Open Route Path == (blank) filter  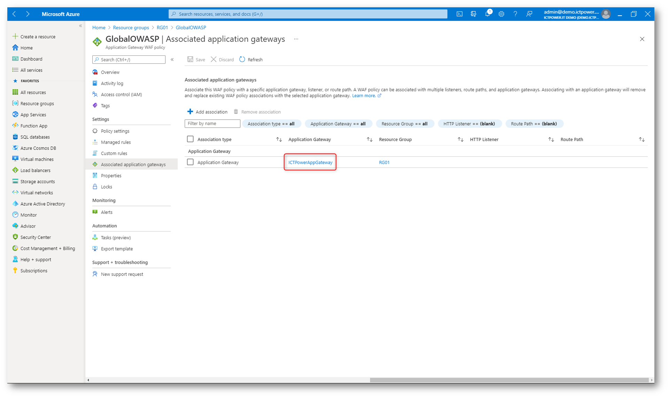pyautogui.click(x=534, y=124)
